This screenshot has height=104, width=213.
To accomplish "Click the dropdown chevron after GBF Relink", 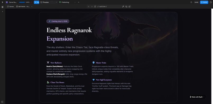I will 32,7.
